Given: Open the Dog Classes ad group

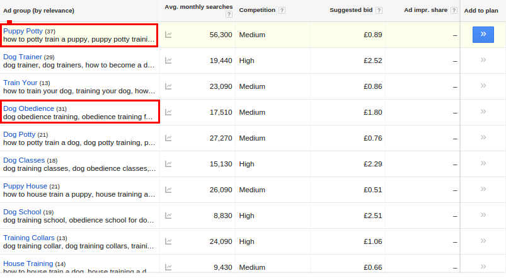Looking at the screenshot, I should pyautogui.click(x=24, y=160).
